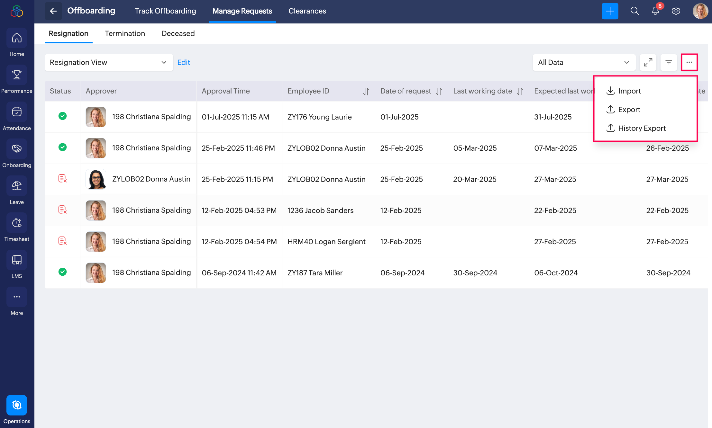This screenshot has height=428, width=712.
Task: Go back using the arrow button
Action: click(x=53, y=11)
